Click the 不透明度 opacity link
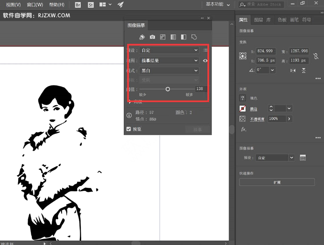The width and height of the screenshot is (324, 245). pos(257,119)
